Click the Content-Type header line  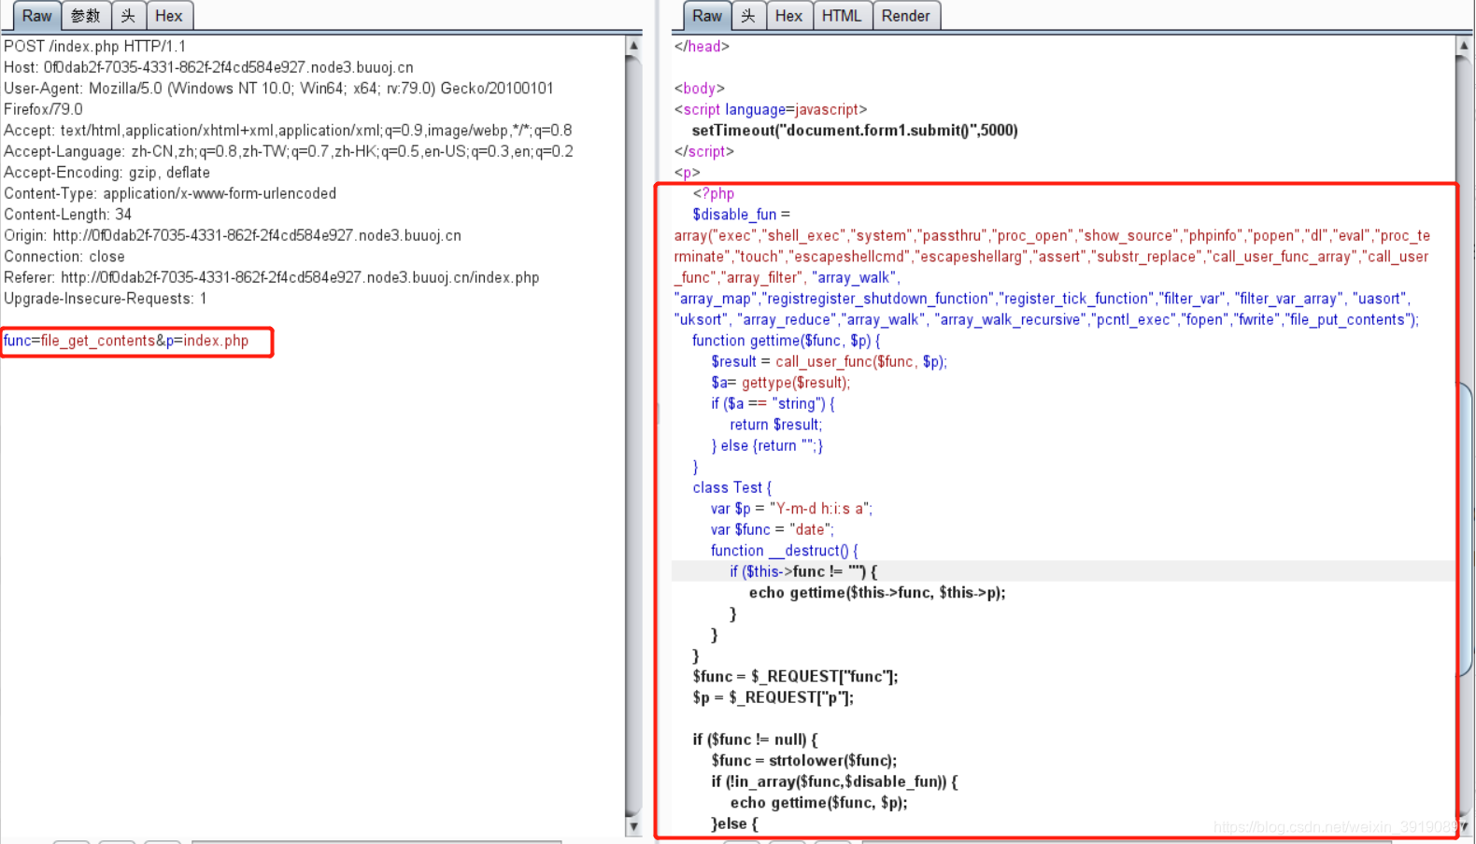(x=170, y=193)
